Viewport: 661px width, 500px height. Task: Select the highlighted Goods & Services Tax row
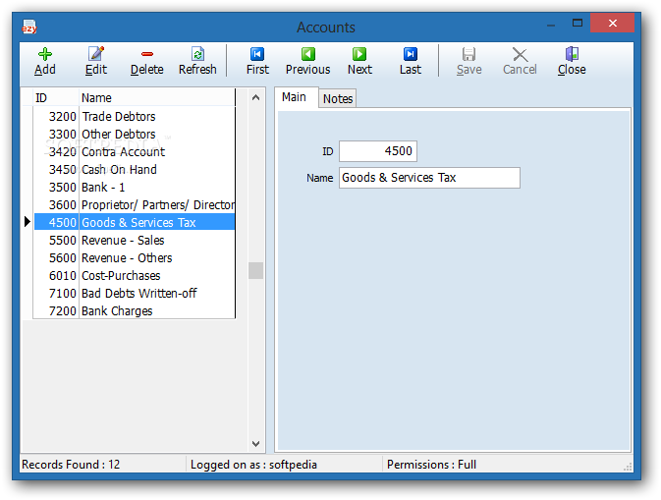tap(134, 222)
